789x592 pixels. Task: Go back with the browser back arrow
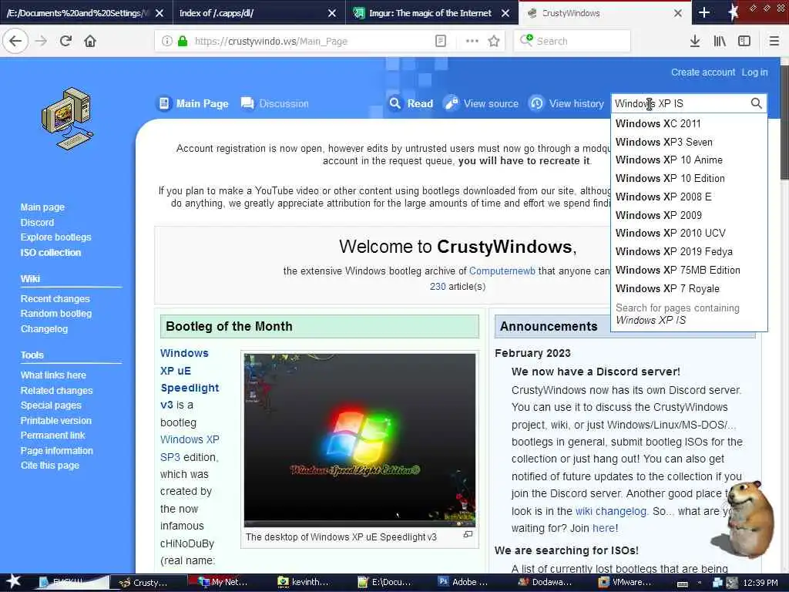15,42
